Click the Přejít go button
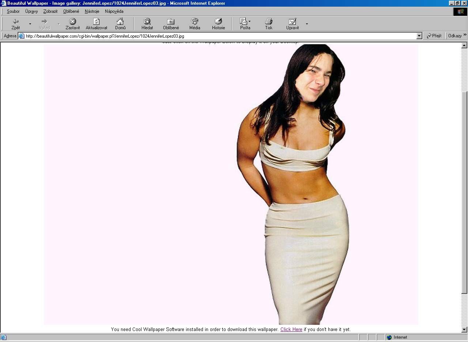Image resolution: width=468 pixels, height=342 pixels. click(434, 36)
